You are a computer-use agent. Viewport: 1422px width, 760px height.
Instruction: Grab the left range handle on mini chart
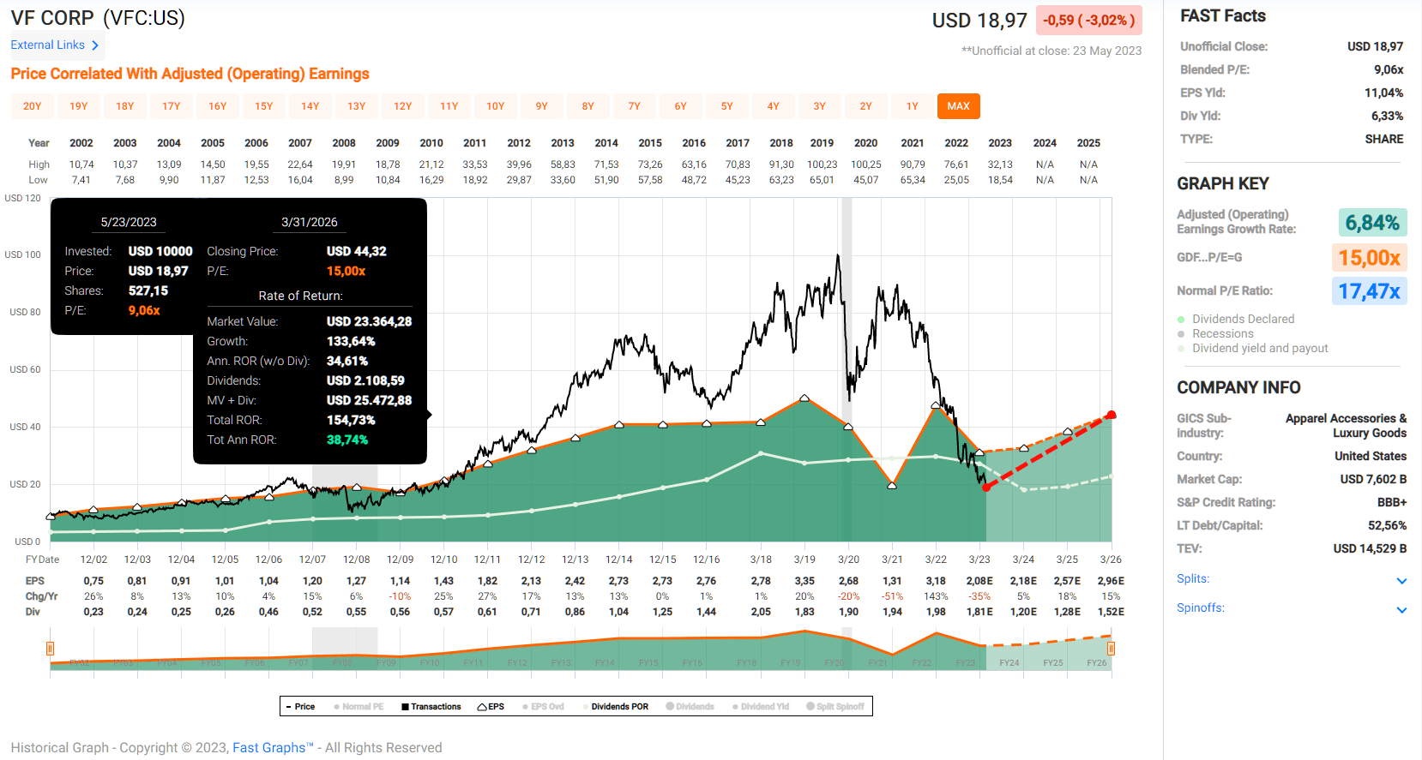(50, 649)
